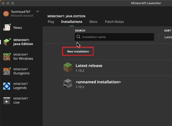
Task: Switch to the Play tab
Action: tap(51, 22)
